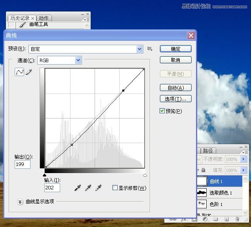Screen dimensions: 251x227
Task: Toggle the Preview (预览) checkbox
Action: (x=162, y=111)
